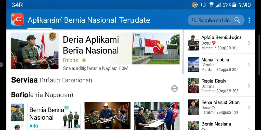
Task: Open thumbnail next to 'Ferna Marκid Gtion'
Action: point(194,107)
